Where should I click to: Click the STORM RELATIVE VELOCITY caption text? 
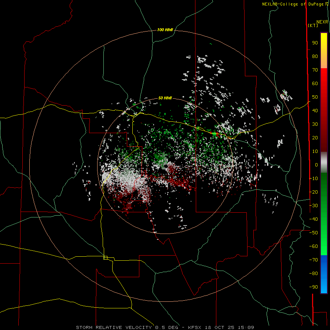point(114,327)
